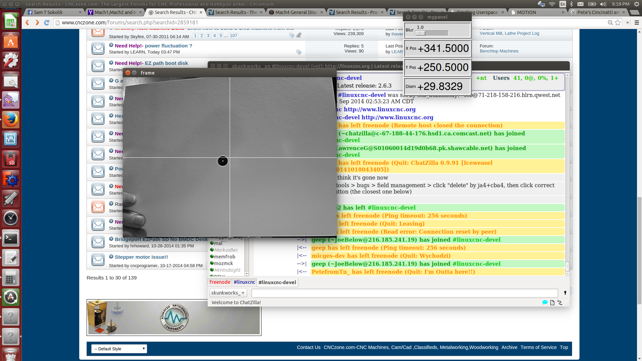The image size is (642, 361).
Task: Open the battery indicator menu
Action: coord(592,4)
